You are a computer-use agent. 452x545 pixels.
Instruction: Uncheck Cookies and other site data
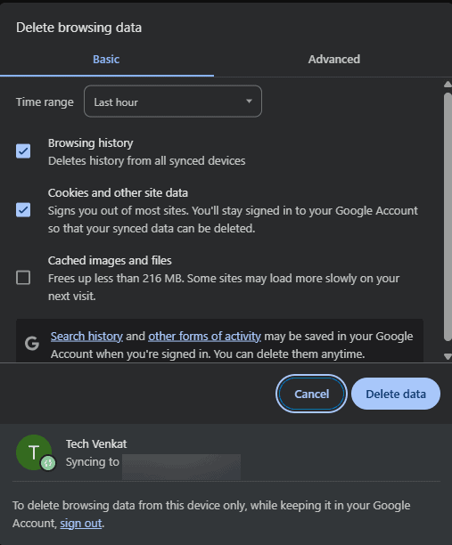click(23, 210)
